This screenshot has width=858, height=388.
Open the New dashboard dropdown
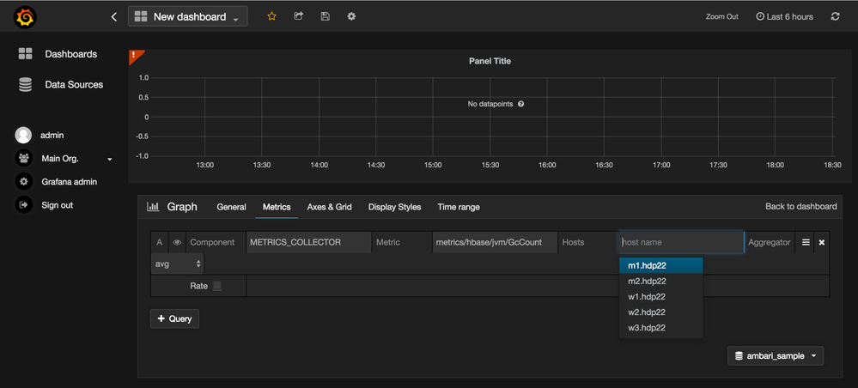[x=187, y=16]
